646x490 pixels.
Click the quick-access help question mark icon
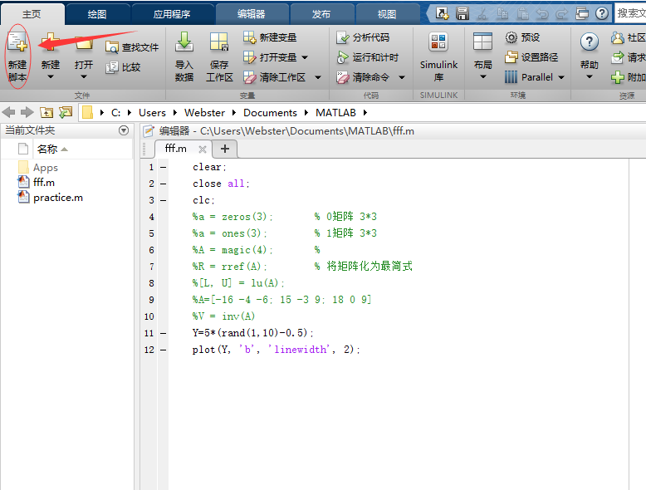tap(601, 13)
